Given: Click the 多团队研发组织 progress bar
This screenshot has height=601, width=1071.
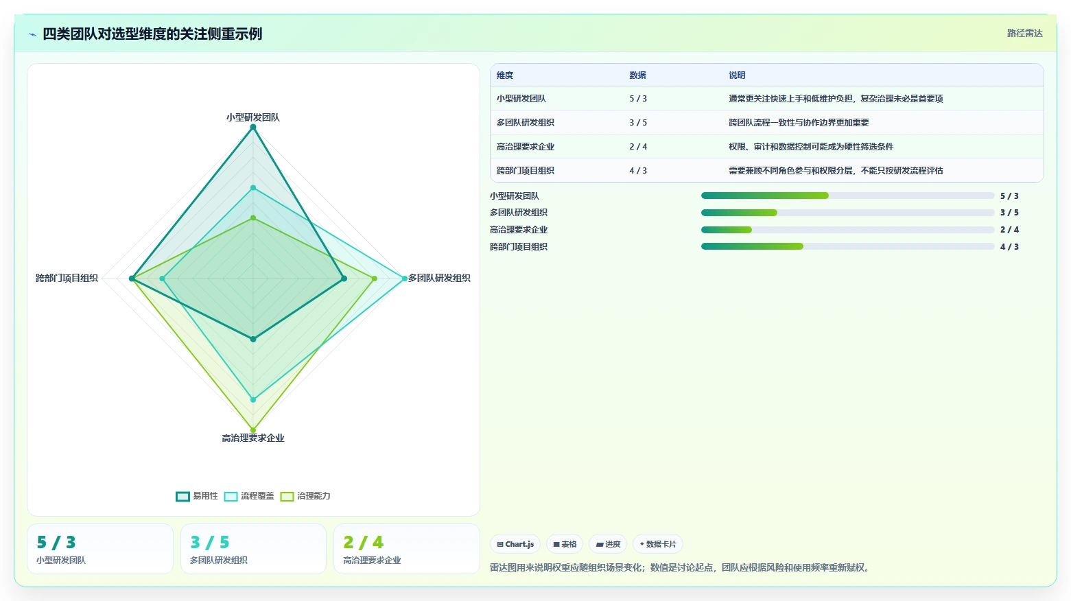Looking at the screenshot, I should coord(847,213).
